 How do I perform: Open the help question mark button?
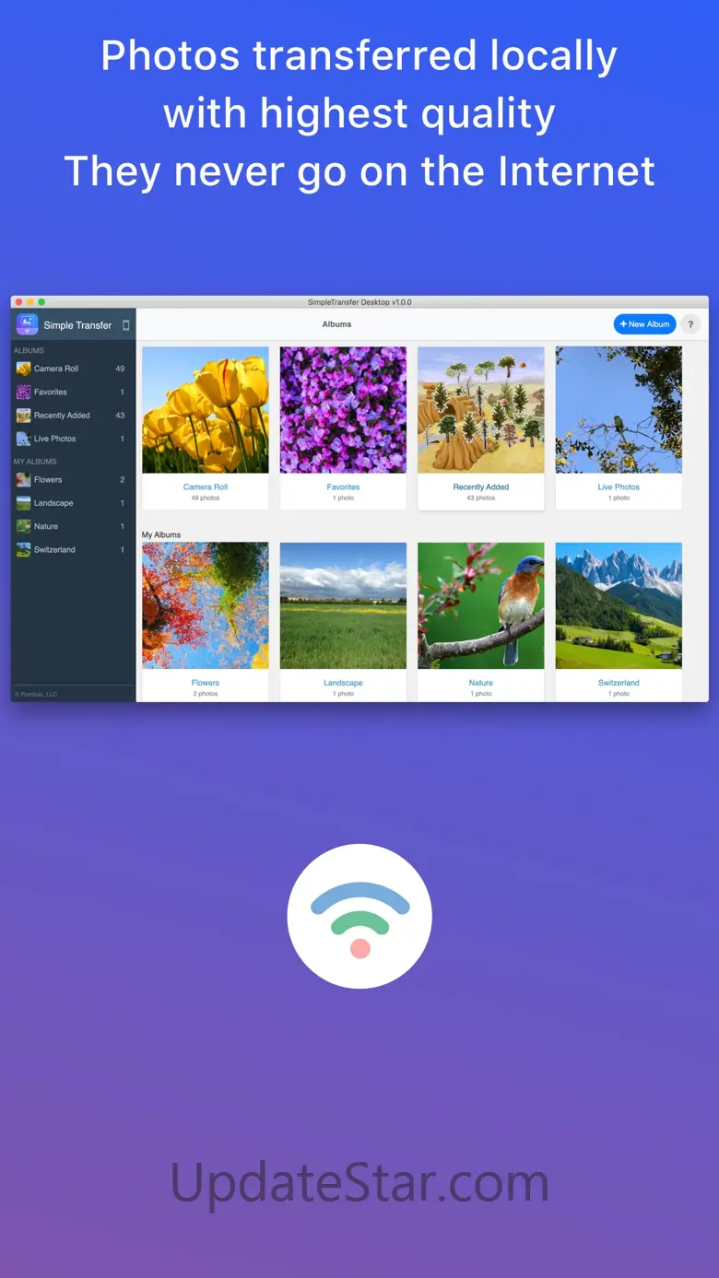coord(690,324)
